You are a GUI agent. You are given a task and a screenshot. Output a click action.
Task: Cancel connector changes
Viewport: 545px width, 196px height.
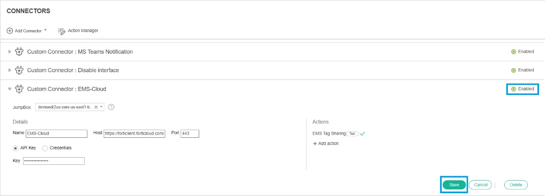(x=480, y=185)
